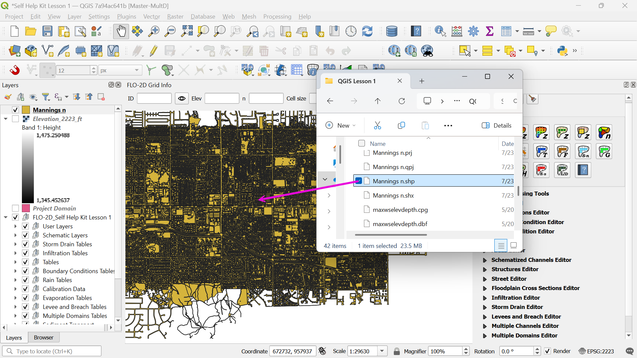Enable the Project Domain layer checkbox
The height and width of the screenshot is (358, 637).
point(15,208)
